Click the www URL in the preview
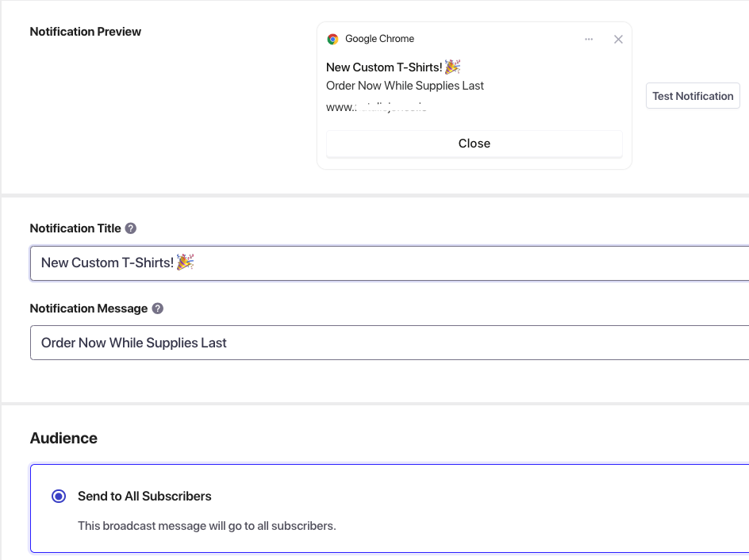The height and width of the screenshot is (560, 749). (x=377, y=107)
